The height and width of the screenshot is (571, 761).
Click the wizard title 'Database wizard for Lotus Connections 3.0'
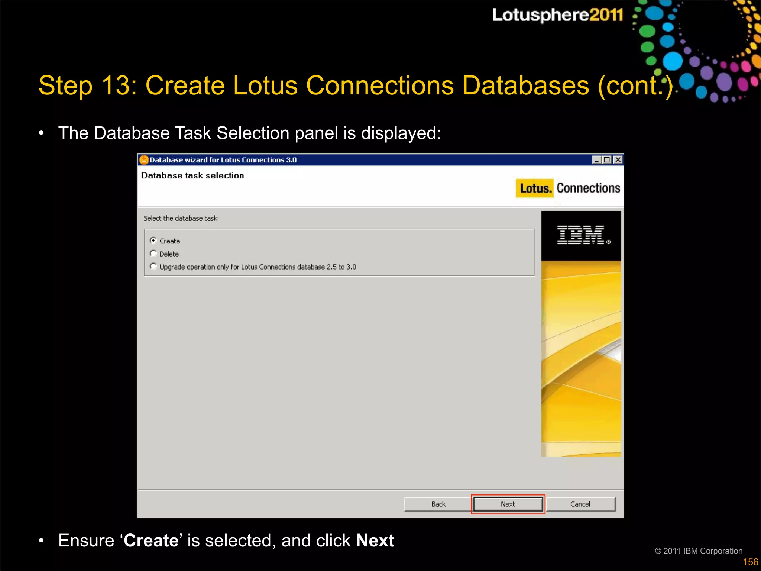pyautogui.click(x=223, y=160)
